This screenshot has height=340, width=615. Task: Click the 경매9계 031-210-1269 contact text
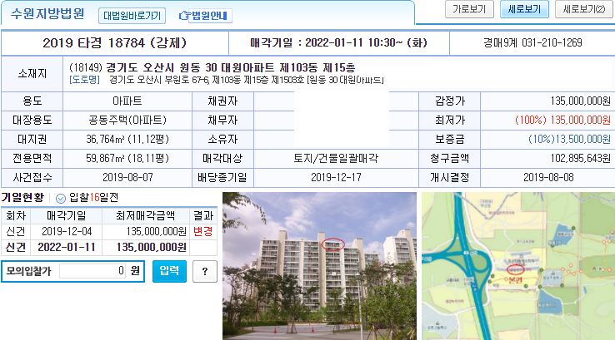pyautogui.click(x=532, y=42)
